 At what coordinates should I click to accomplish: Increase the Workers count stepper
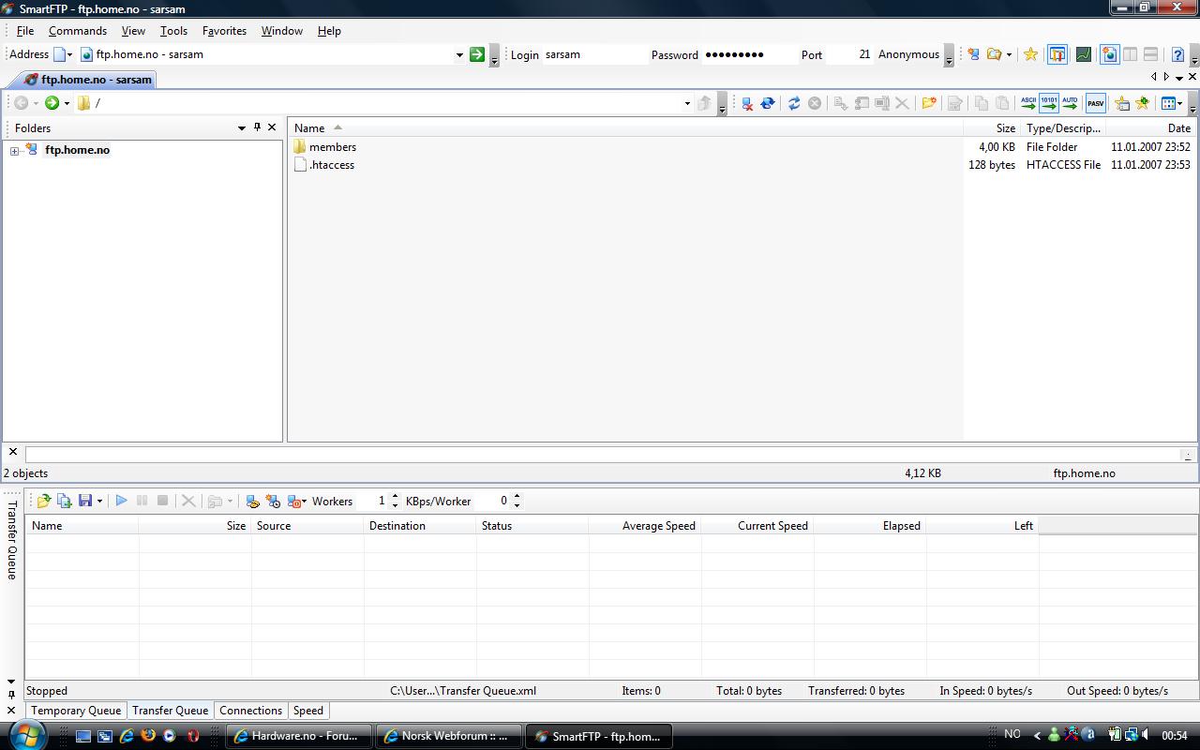(x=395, y=496)
